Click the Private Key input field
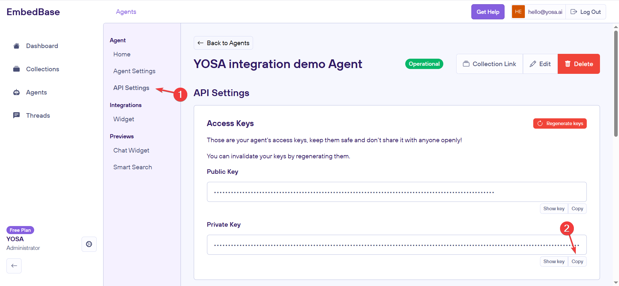 [x=387, y=245]
